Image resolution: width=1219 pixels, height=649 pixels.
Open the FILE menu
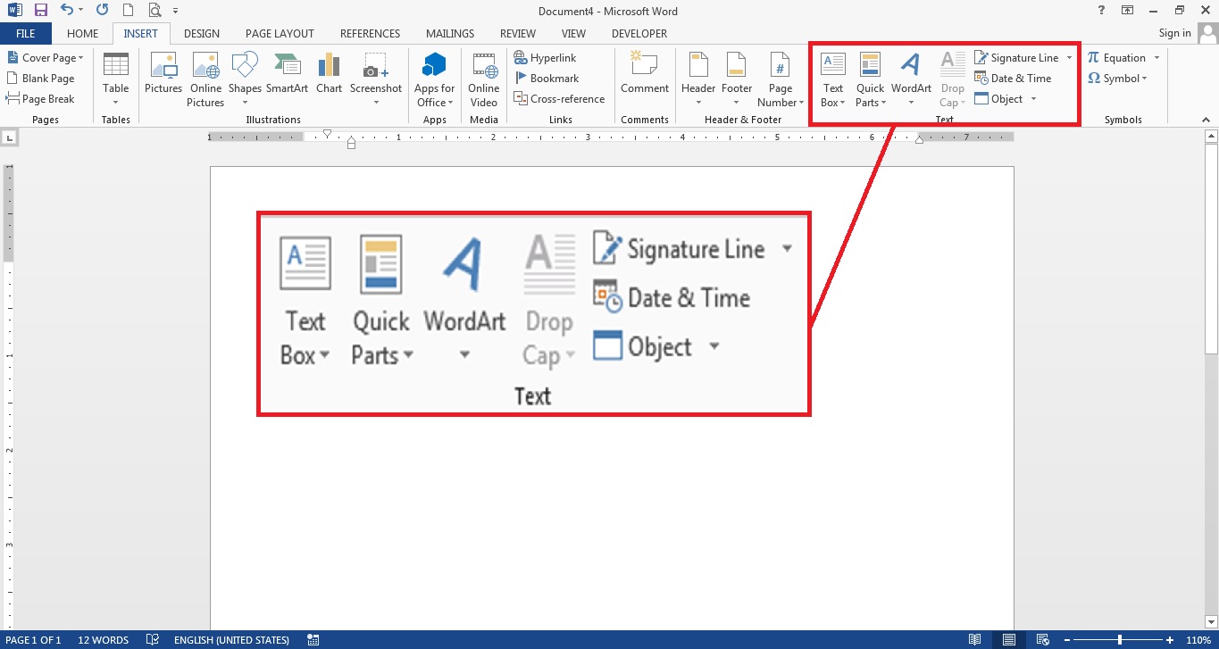[26, 33]
